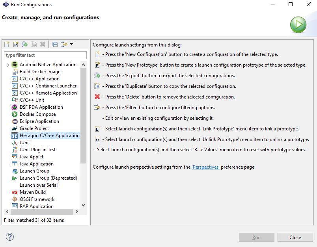Image resolution: width=317 pixels, height=247 pixels.
Task: Select the Build Docker Image icon
Action: pos(15,72)
